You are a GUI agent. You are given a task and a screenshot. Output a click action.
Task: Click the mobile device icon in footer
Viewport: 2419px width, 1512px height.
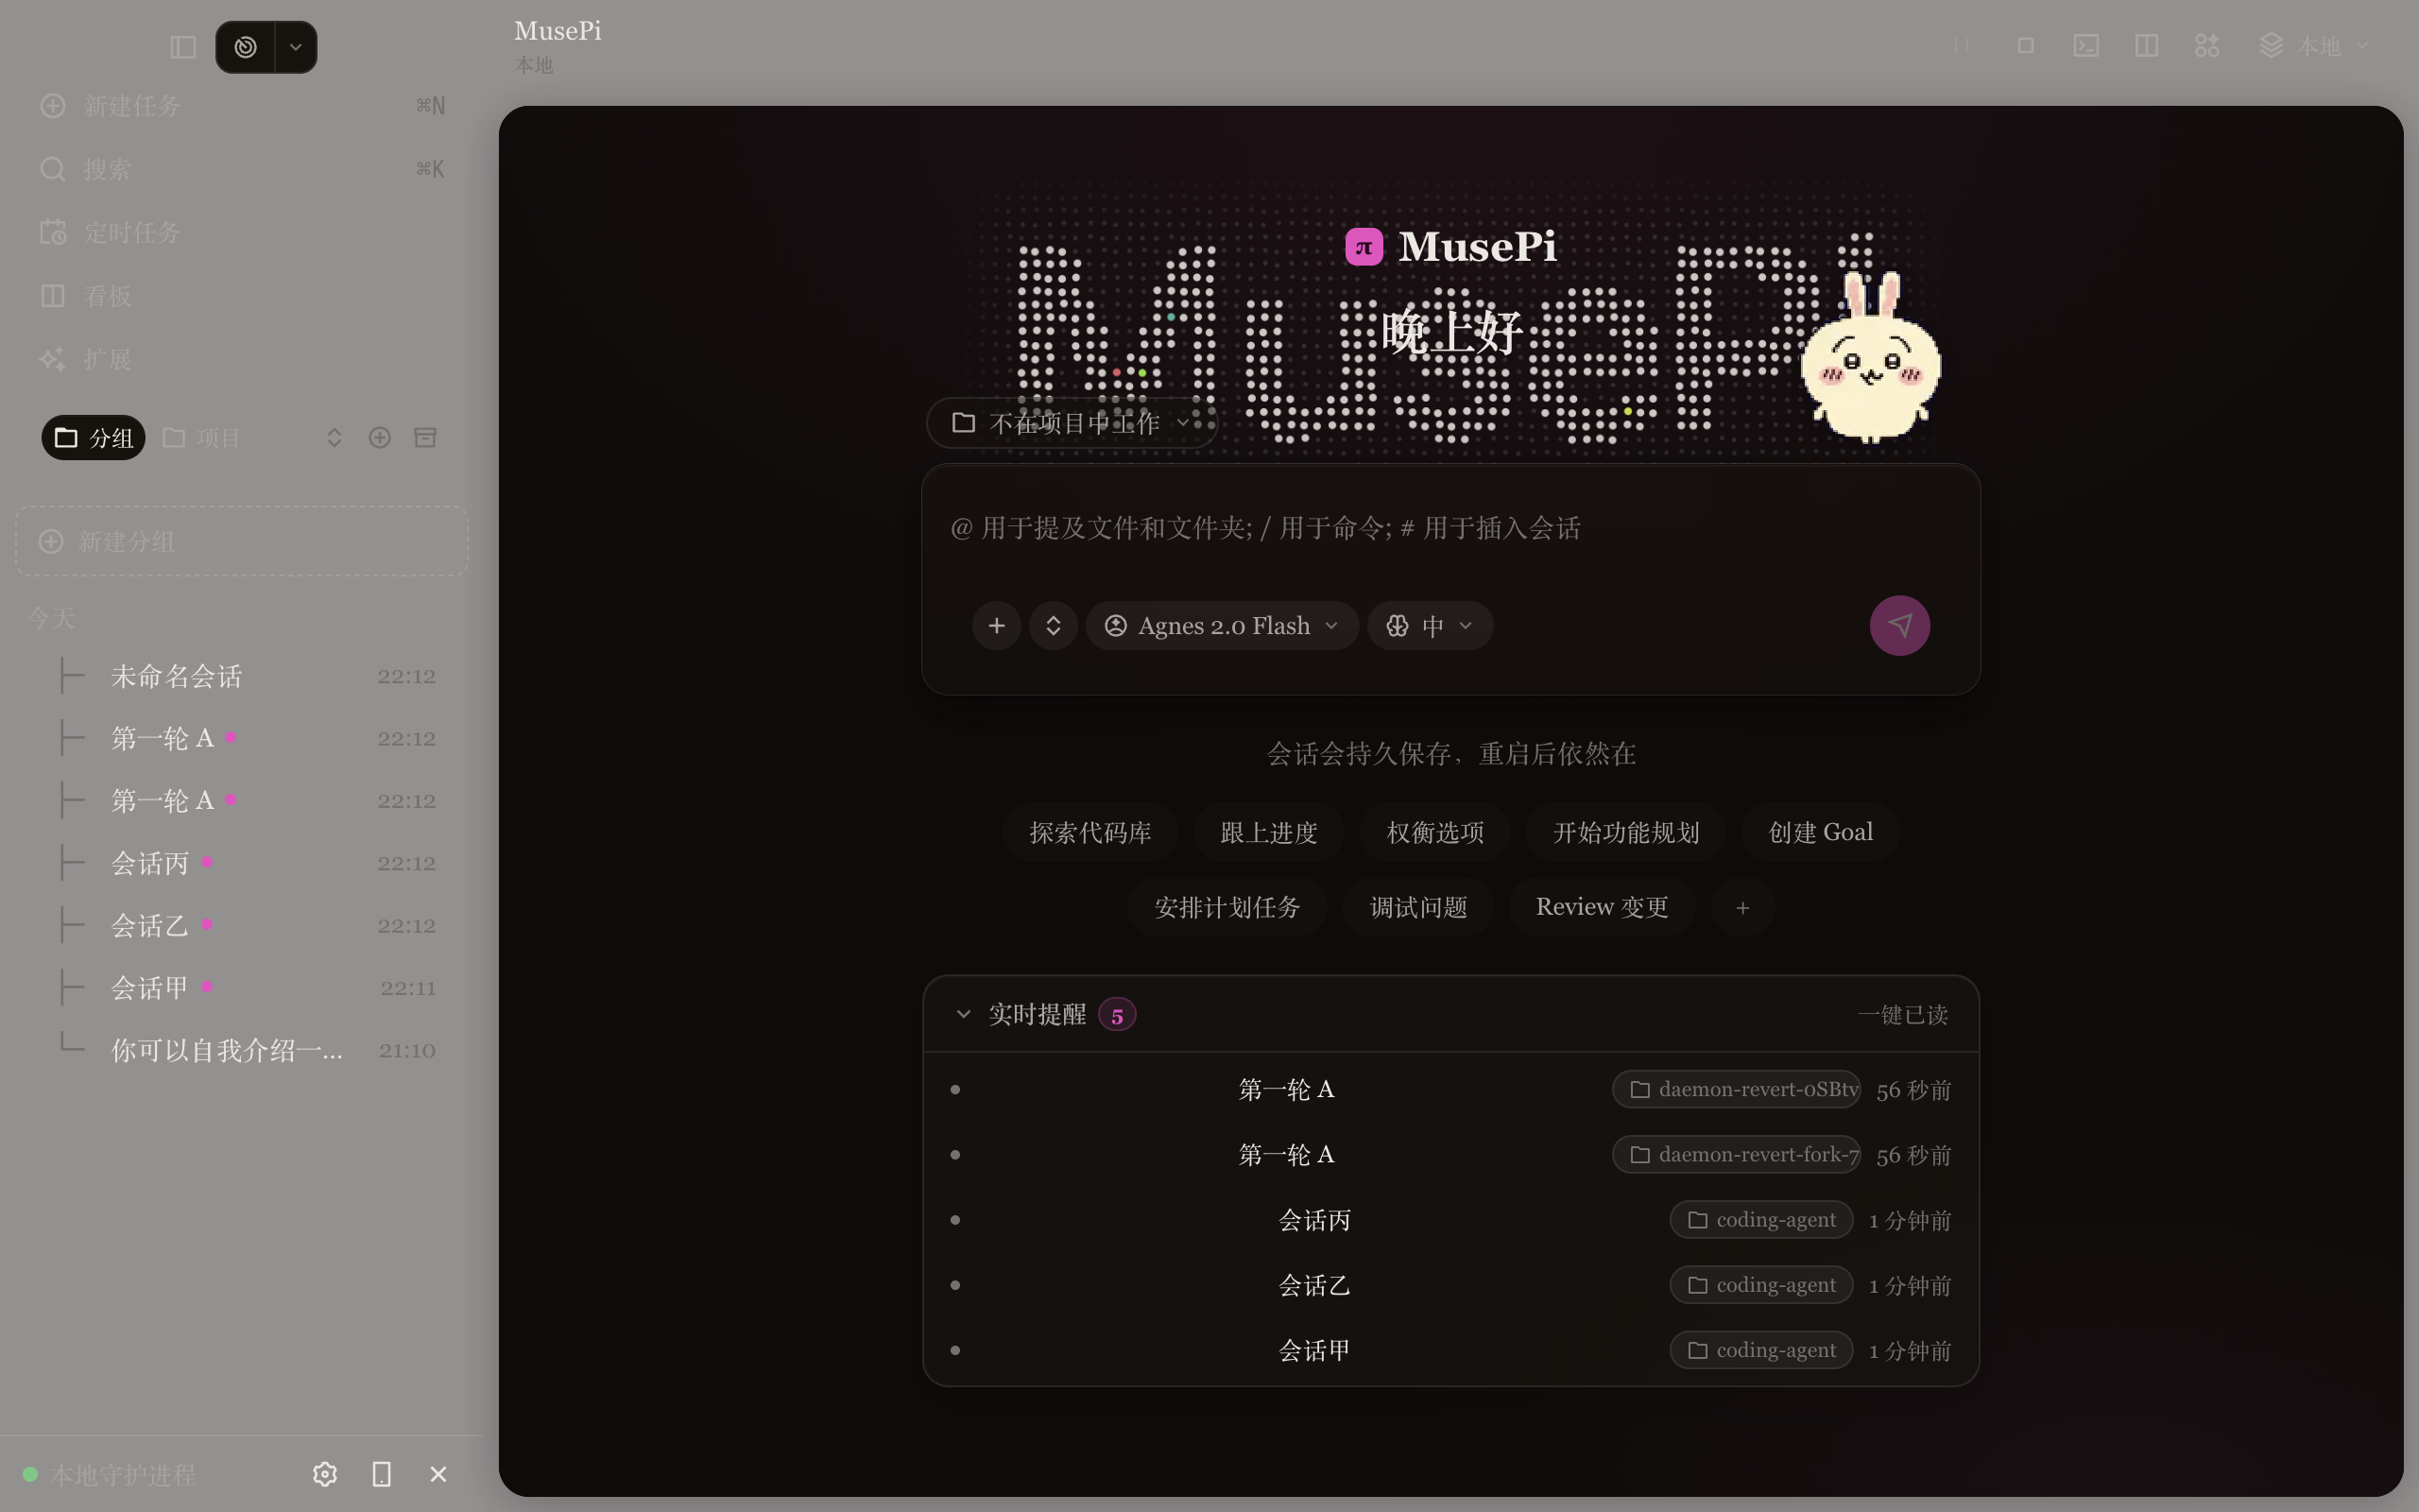[382, 1474]
